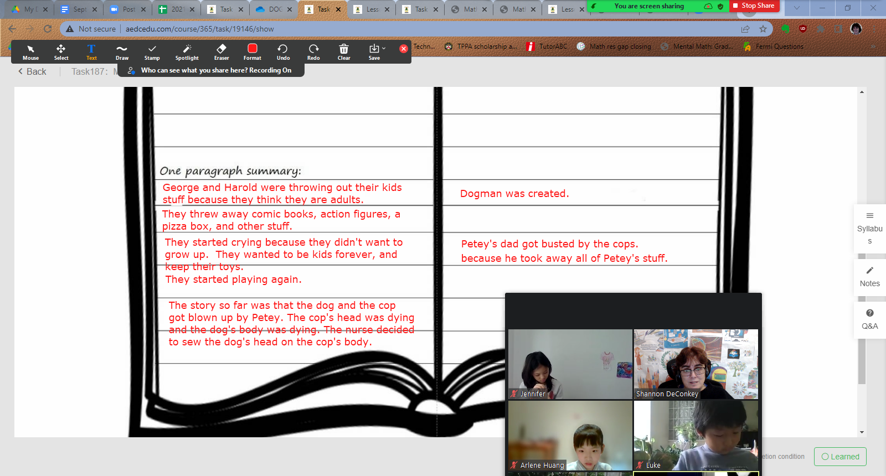The image size is (886, 476).
Task: Pick the Draw annotation tool
Action: pos(122,52)
